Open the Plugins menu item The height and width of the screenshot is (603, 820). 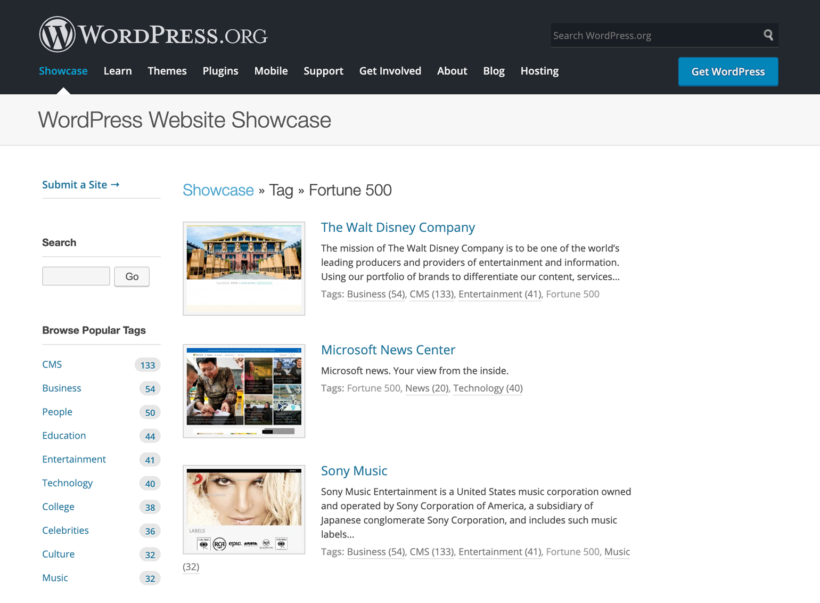tap(220, 70)
